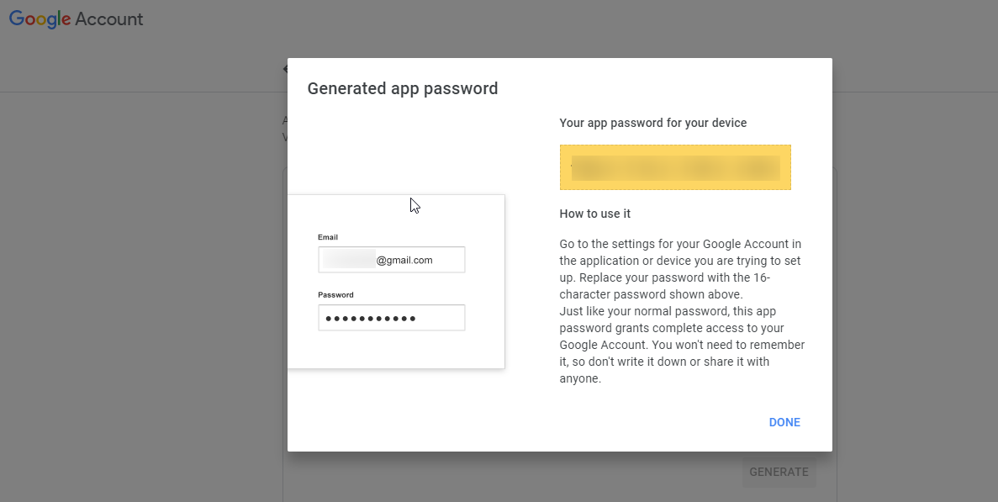
Task: Click the masked password dots
Action: pos(371,319)
